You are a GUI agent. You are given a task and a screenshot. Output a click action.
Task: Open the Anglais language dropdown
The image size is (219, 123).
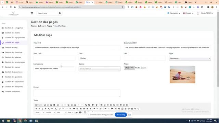[x=188, y=13]
